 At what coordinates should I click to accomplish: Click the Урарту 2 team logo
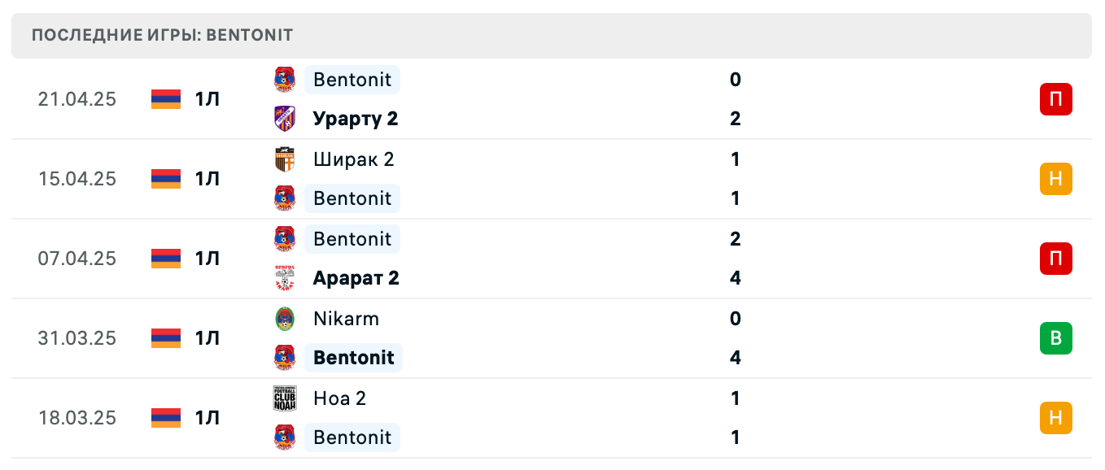pos(285,119)
